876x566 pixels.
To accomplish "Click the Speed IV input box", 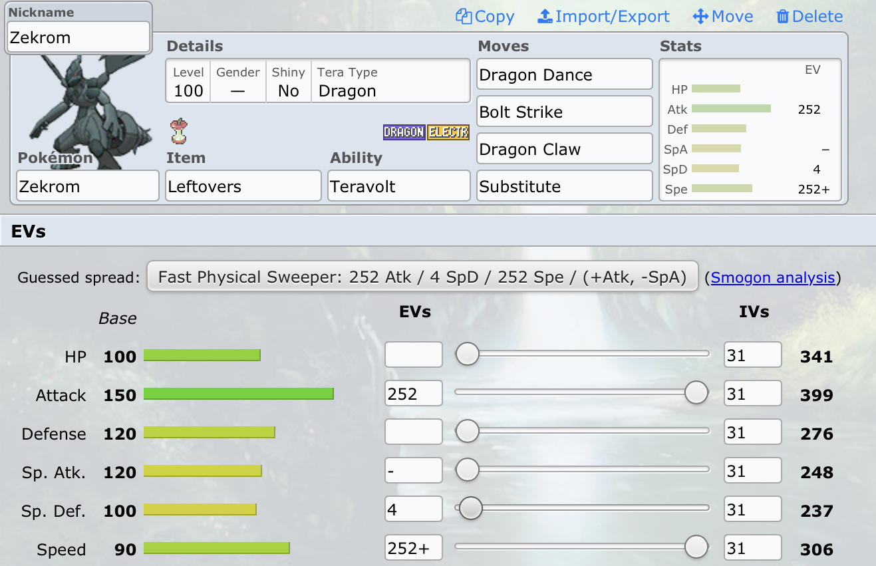I will [x=753, y=548].
